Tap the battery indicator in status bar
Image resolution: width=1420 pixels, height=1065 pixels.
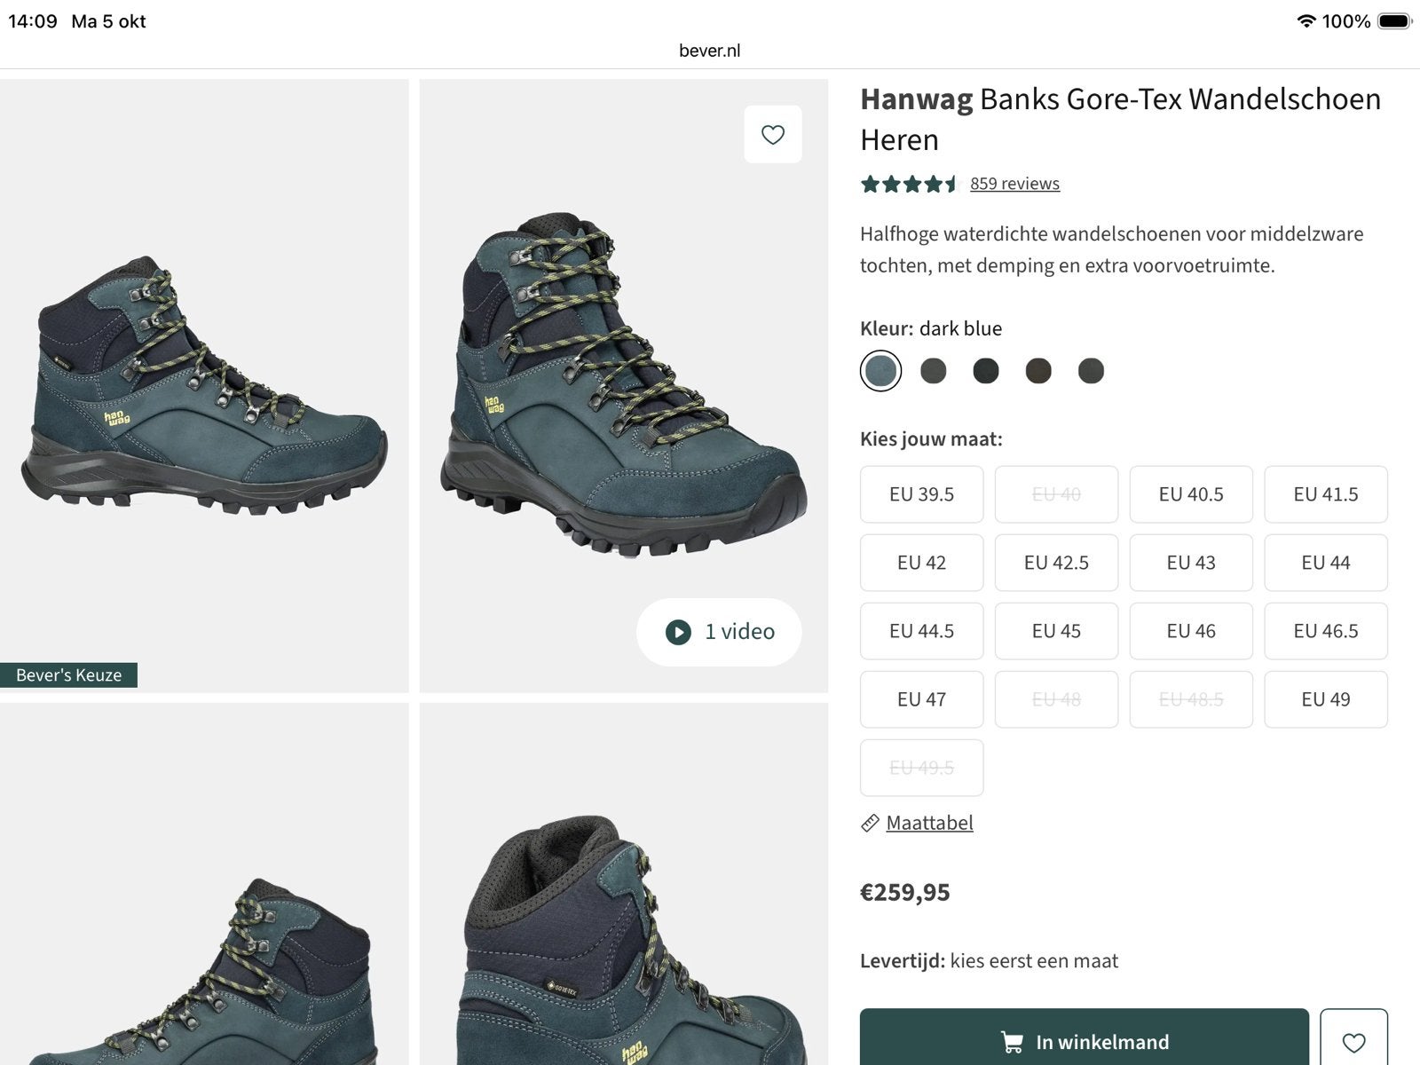1394,21
